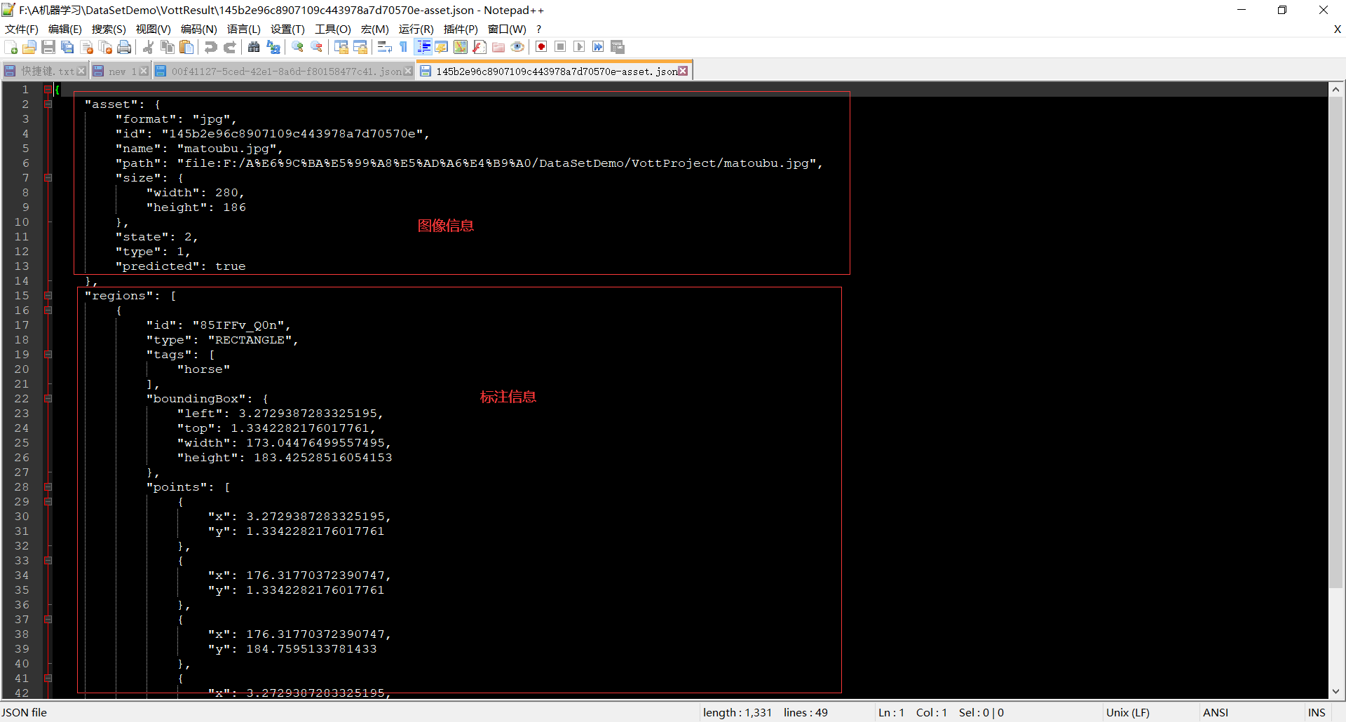Print the current document

[125, 47]
